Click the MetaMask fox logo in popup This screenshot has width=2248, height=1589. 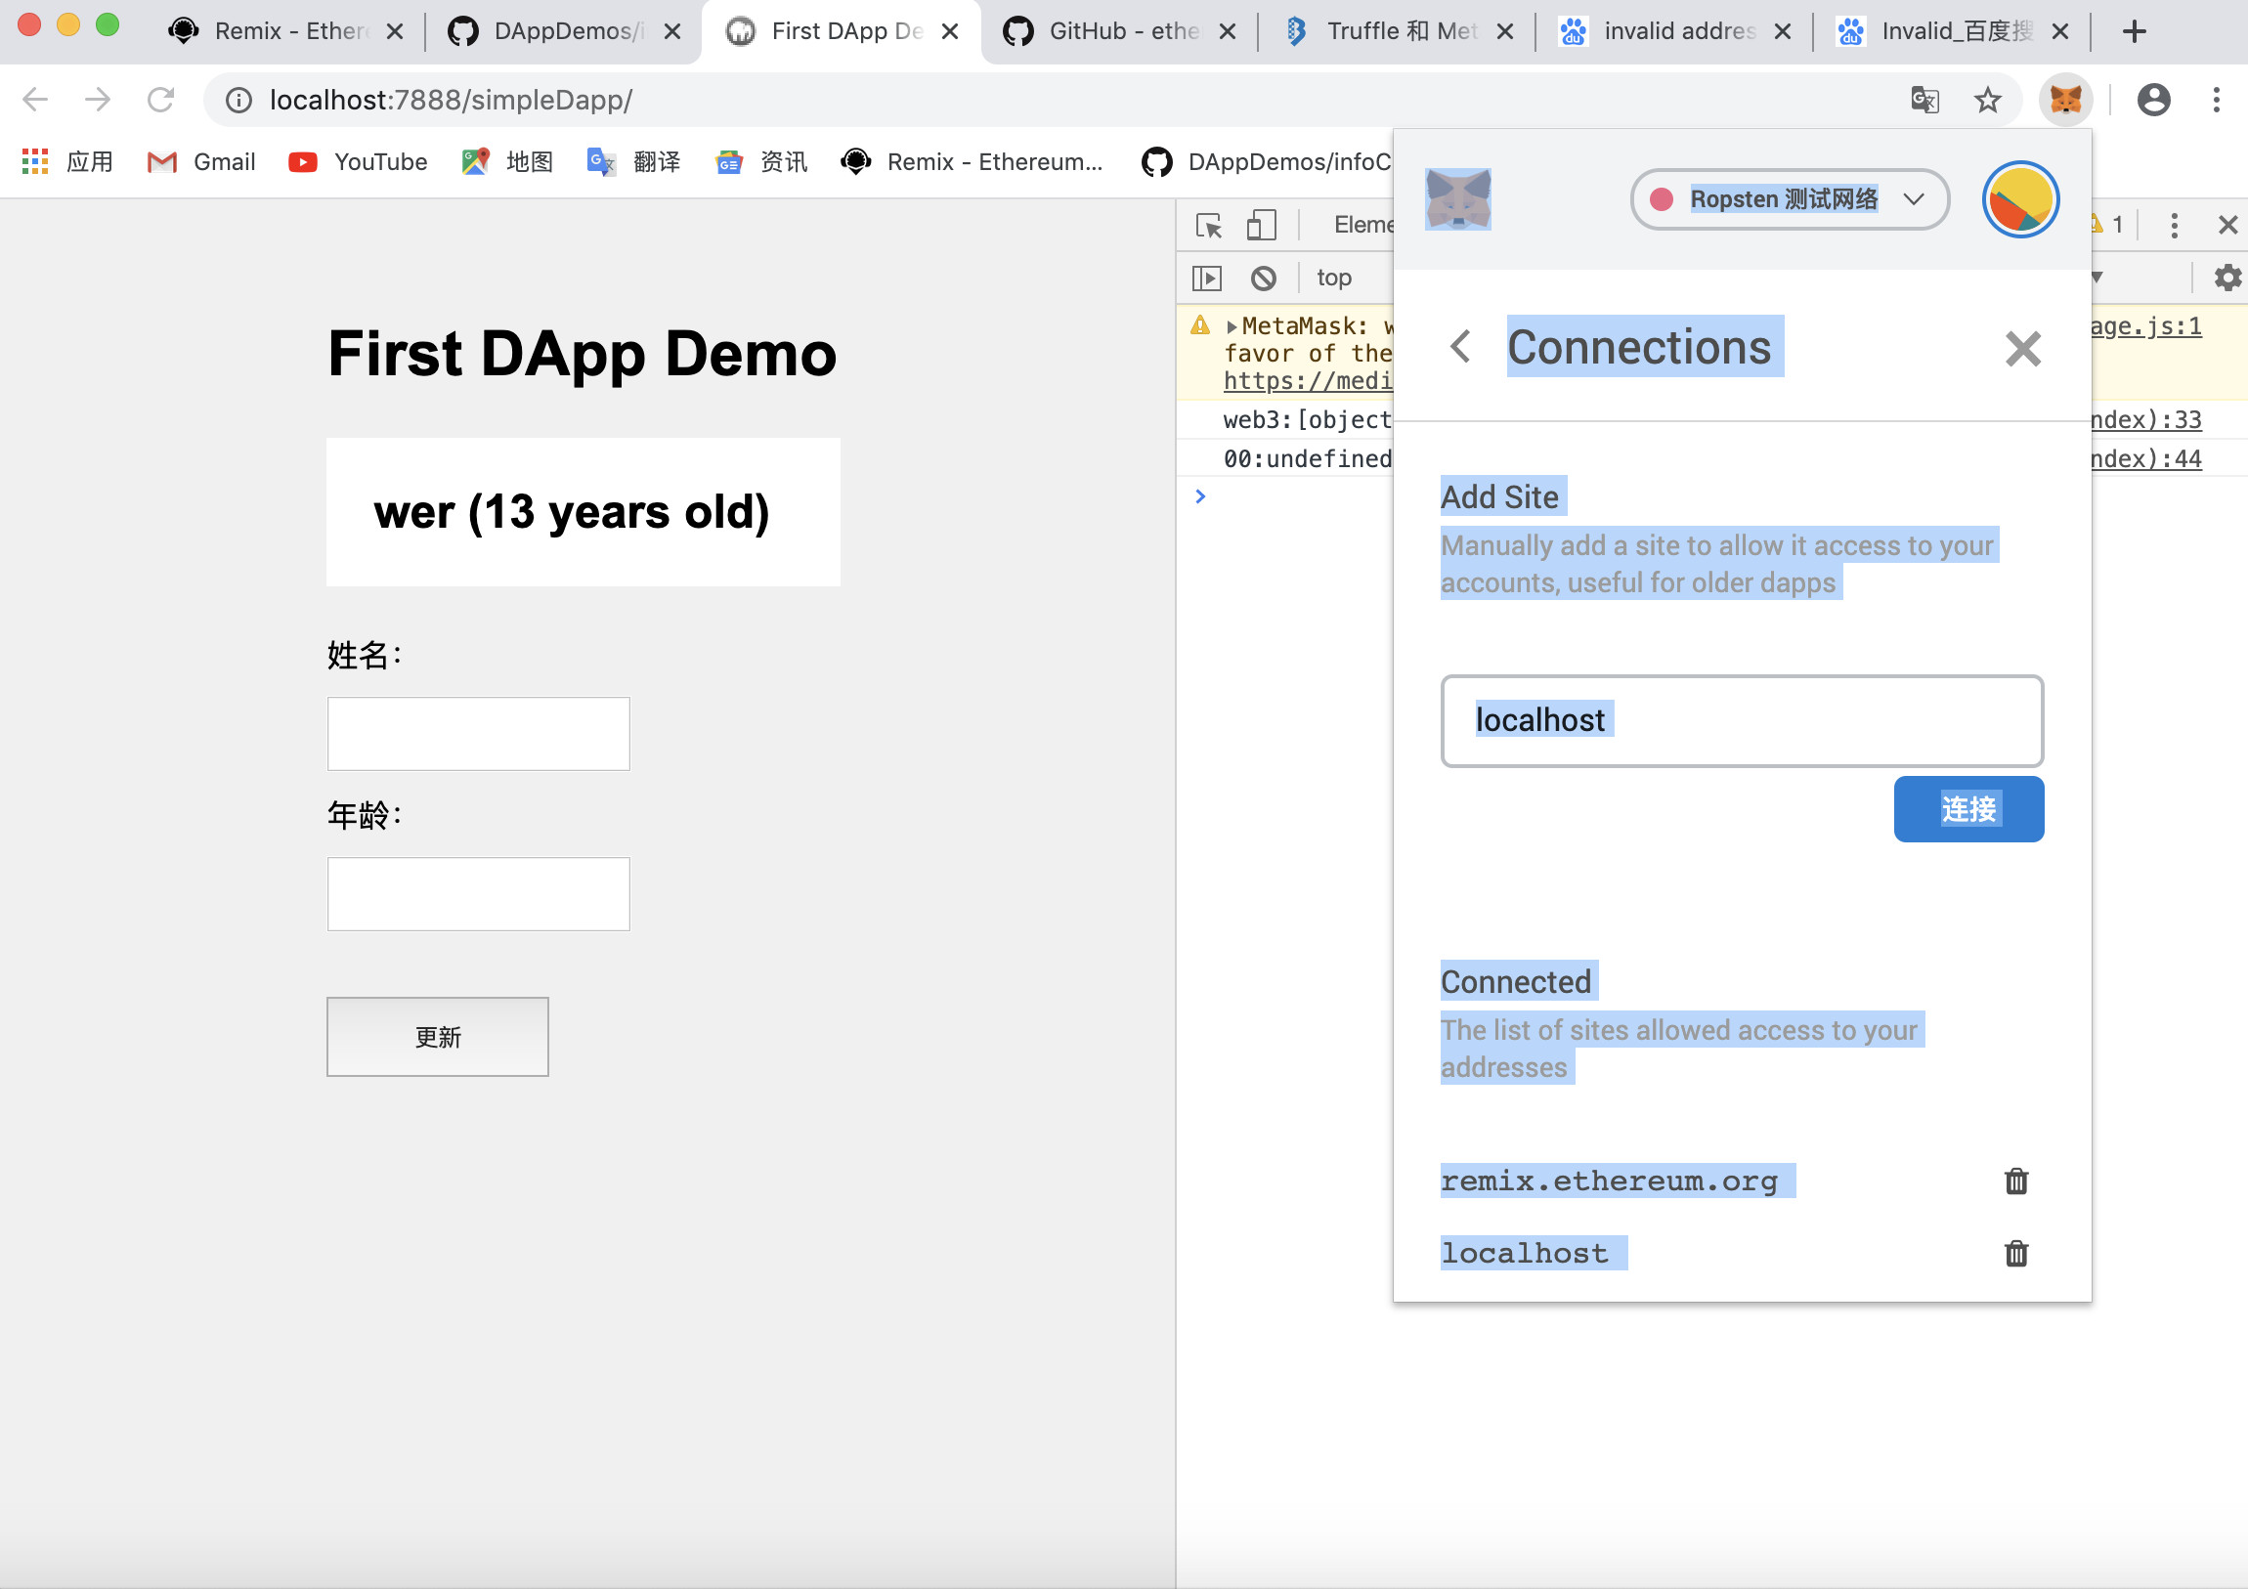1458,198
